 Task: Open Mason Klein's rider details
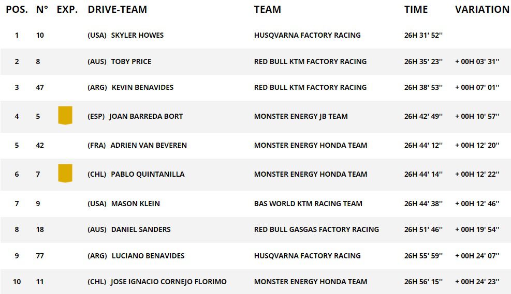pos(135,204)
